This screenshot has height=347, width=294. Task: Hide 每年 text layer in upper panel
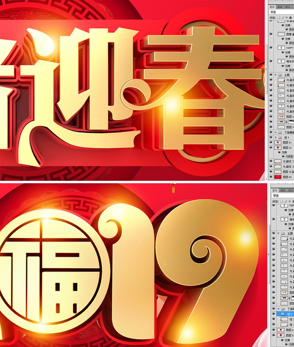coord(271,61)
